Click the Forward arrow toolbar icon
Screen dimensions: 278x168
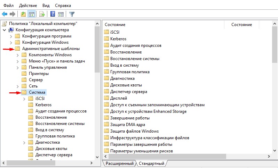(x=13, y=14)
